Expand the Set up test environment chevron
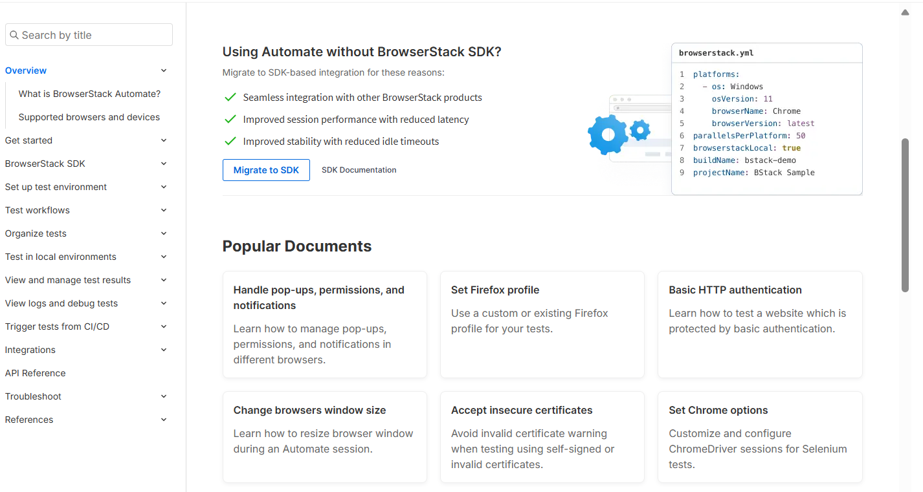The height and width of the screenshot is (492, 923). coord(164,187)
